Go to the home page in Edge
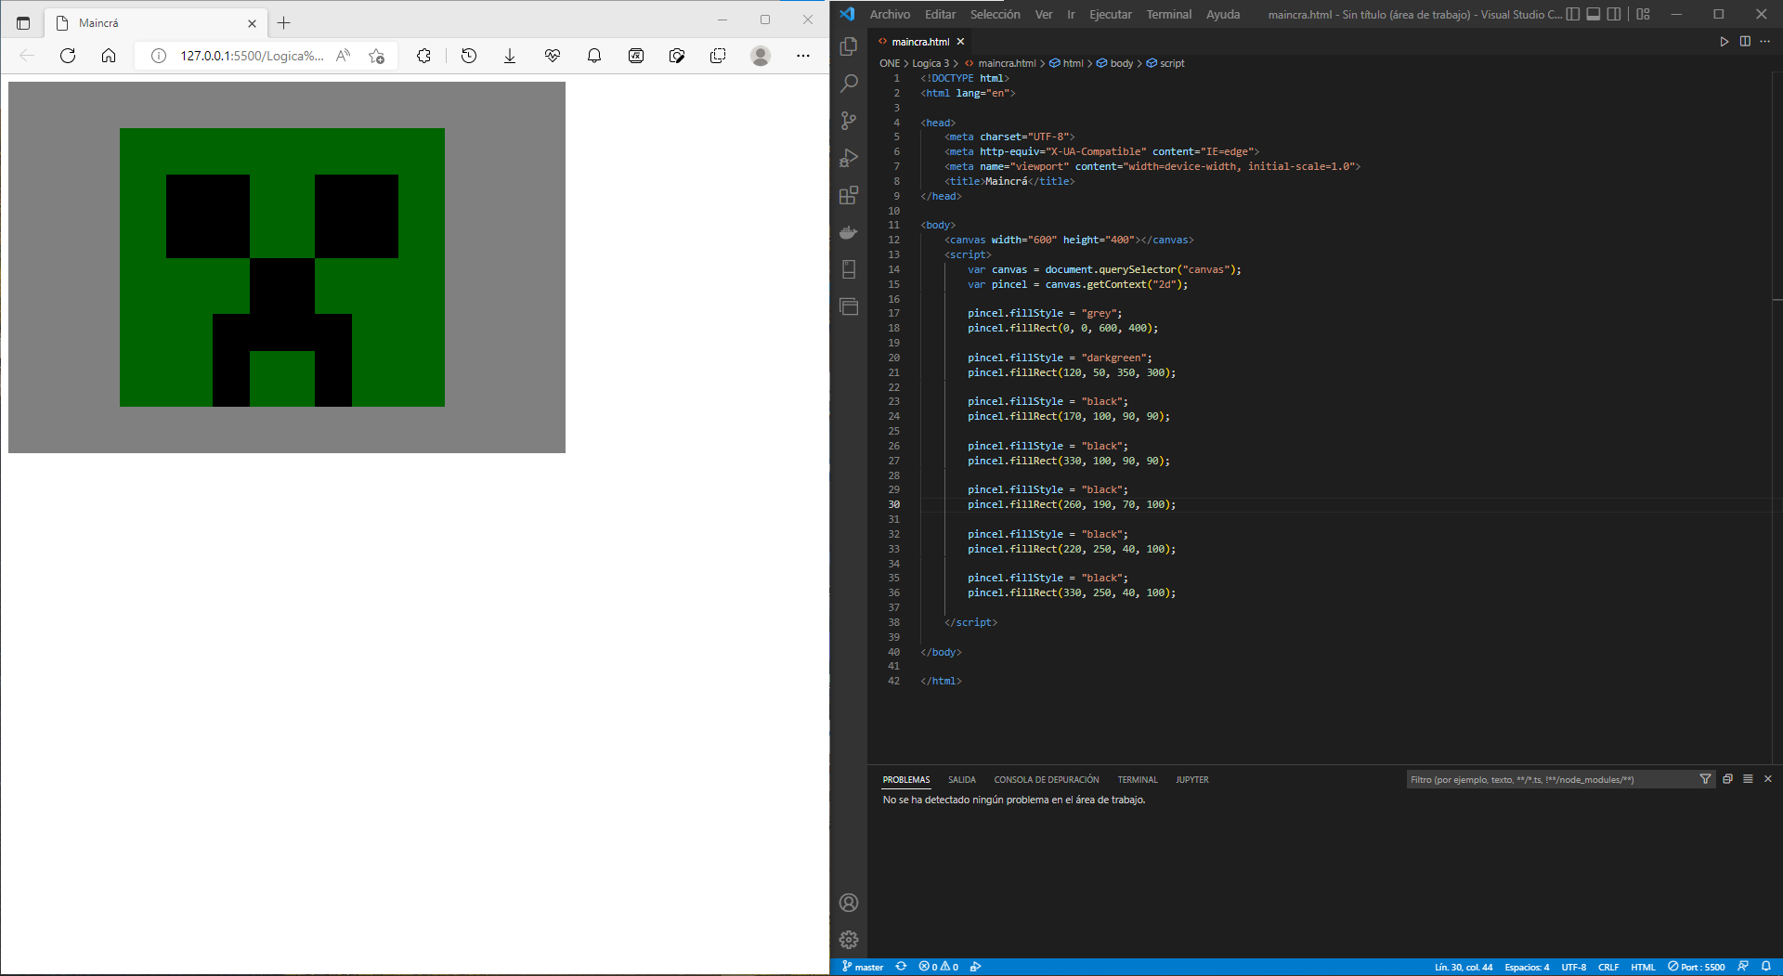This screenshot has height=976, width=1783. pyautogui.click(x=109, y=56)
